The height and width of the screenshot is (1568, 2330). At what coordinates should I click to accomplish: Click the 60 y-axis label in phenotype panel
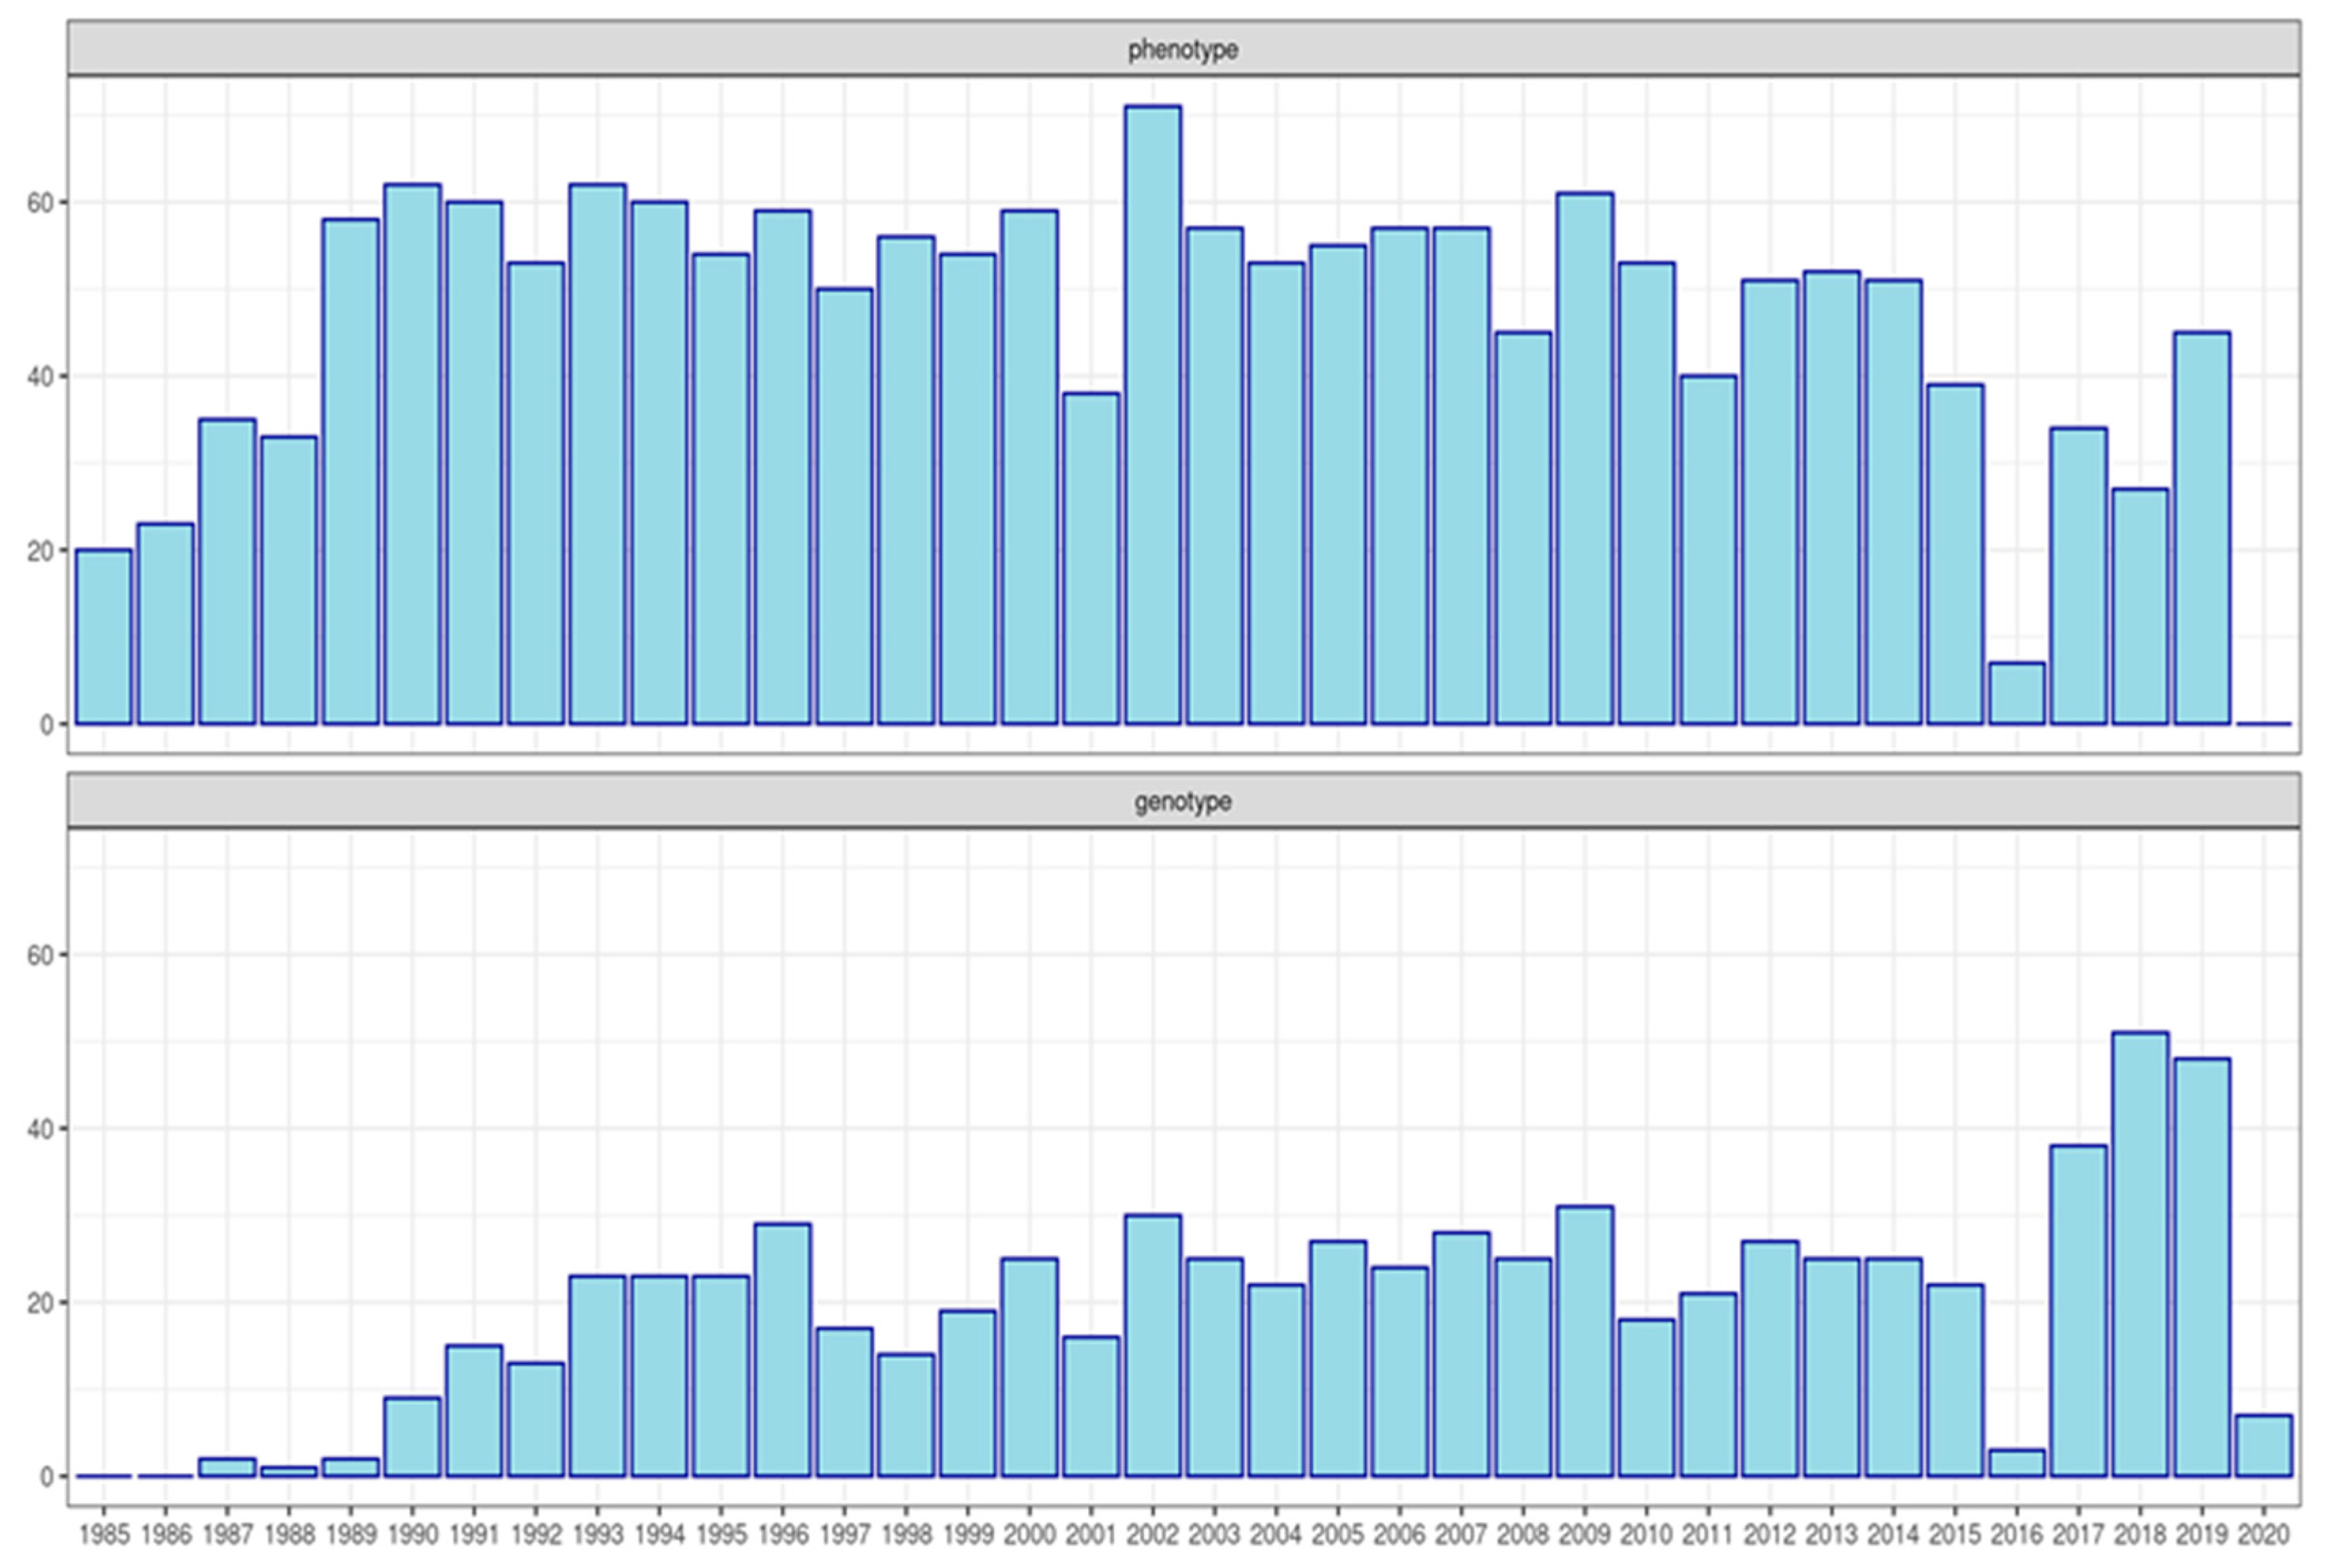click(x=40, y=203)
